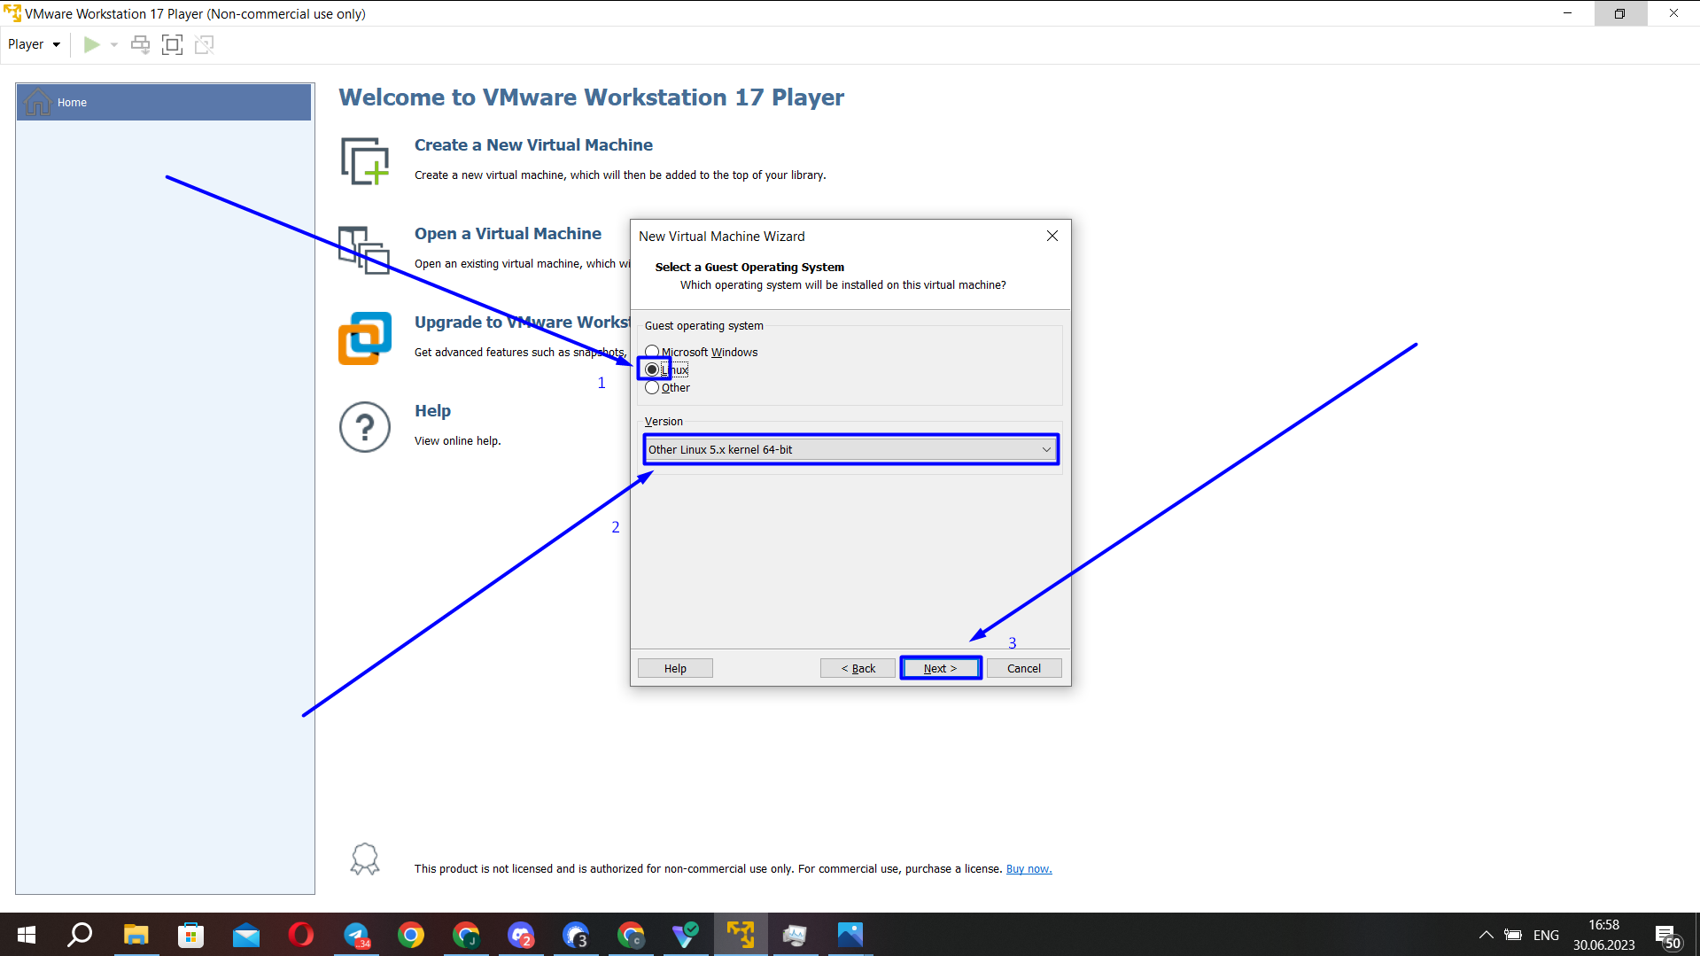Open Help in the wizard dialog

coord(675,668)
